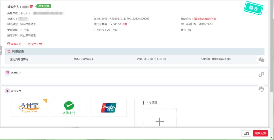Viewport: 274px width, 140px height.
Task: Click the ID card icon beside 被鉴定人
Action: [x=31, y=7]
